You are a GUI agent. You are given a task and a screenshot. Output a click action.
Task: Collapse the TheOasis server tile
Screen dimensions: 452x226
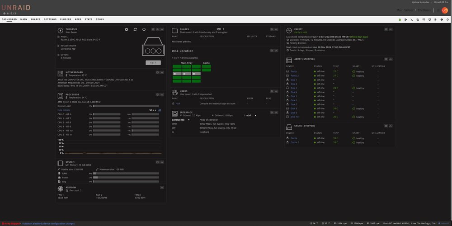pyautogui.click(x=162, y=29)
